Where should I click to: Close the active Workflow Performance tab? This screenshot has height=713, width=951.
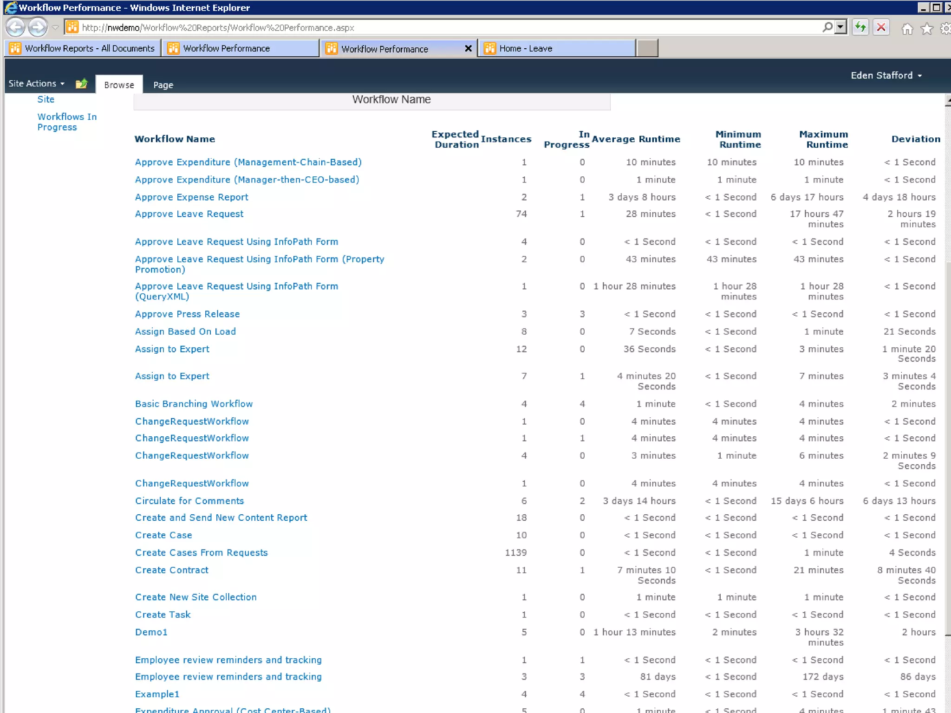pyautogui.click(x=468, y=48)
